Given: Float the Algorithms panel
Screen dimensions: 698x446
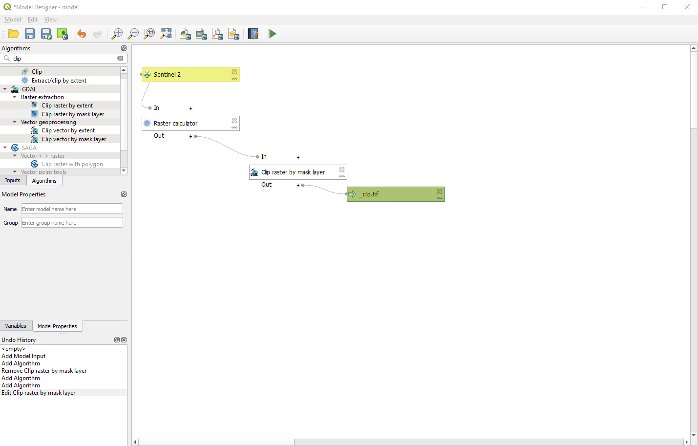Looking at the screenshot, I should click(x=124, y=48).
